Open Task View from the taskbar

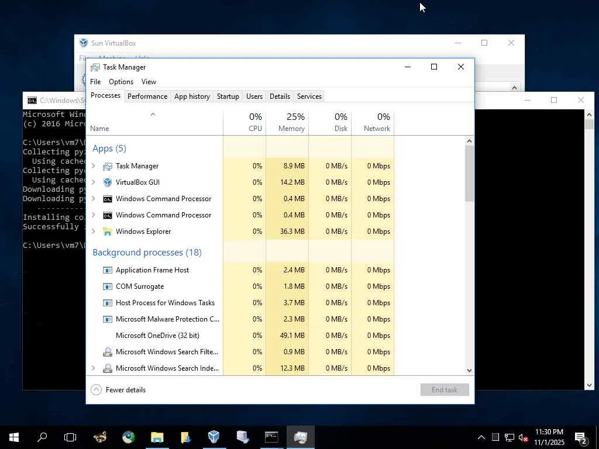coord(70,437)
